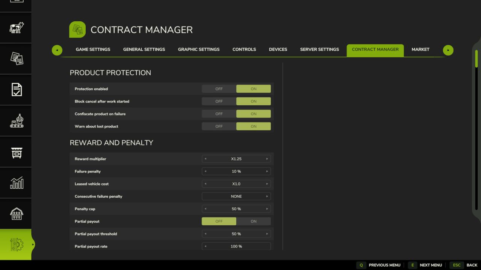
Task: Click the Reward and Penalty section heading
Action: pyautogui.click(x=112, y=143)
